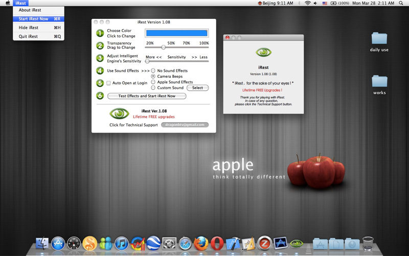The height and width of the screenshot is (256, 409).
Task: Open the US flag input menu
Action: (325, 3)
